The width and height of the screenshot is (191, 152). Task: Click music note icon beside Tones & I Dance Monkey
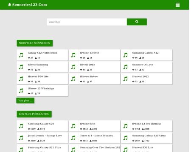[73, 138]
